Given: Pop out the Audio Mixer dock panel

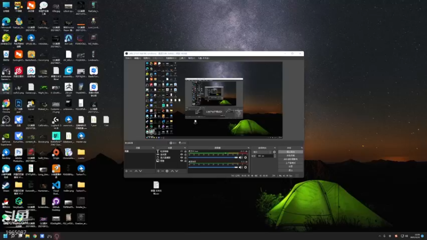Looking at the screenshot, I should click(x=248, y=148).
